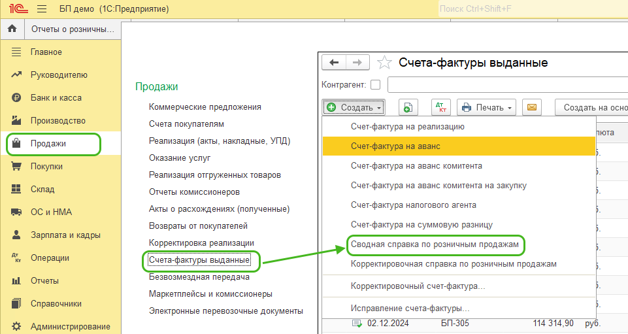Expand the Создать dropdown button

354,107
